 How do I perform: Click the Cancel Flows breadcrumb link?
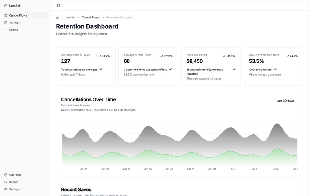(90, 17)
